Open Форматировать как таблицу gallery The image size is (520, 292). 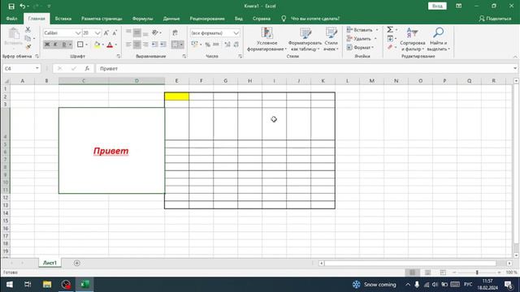[x=305, y=39]
